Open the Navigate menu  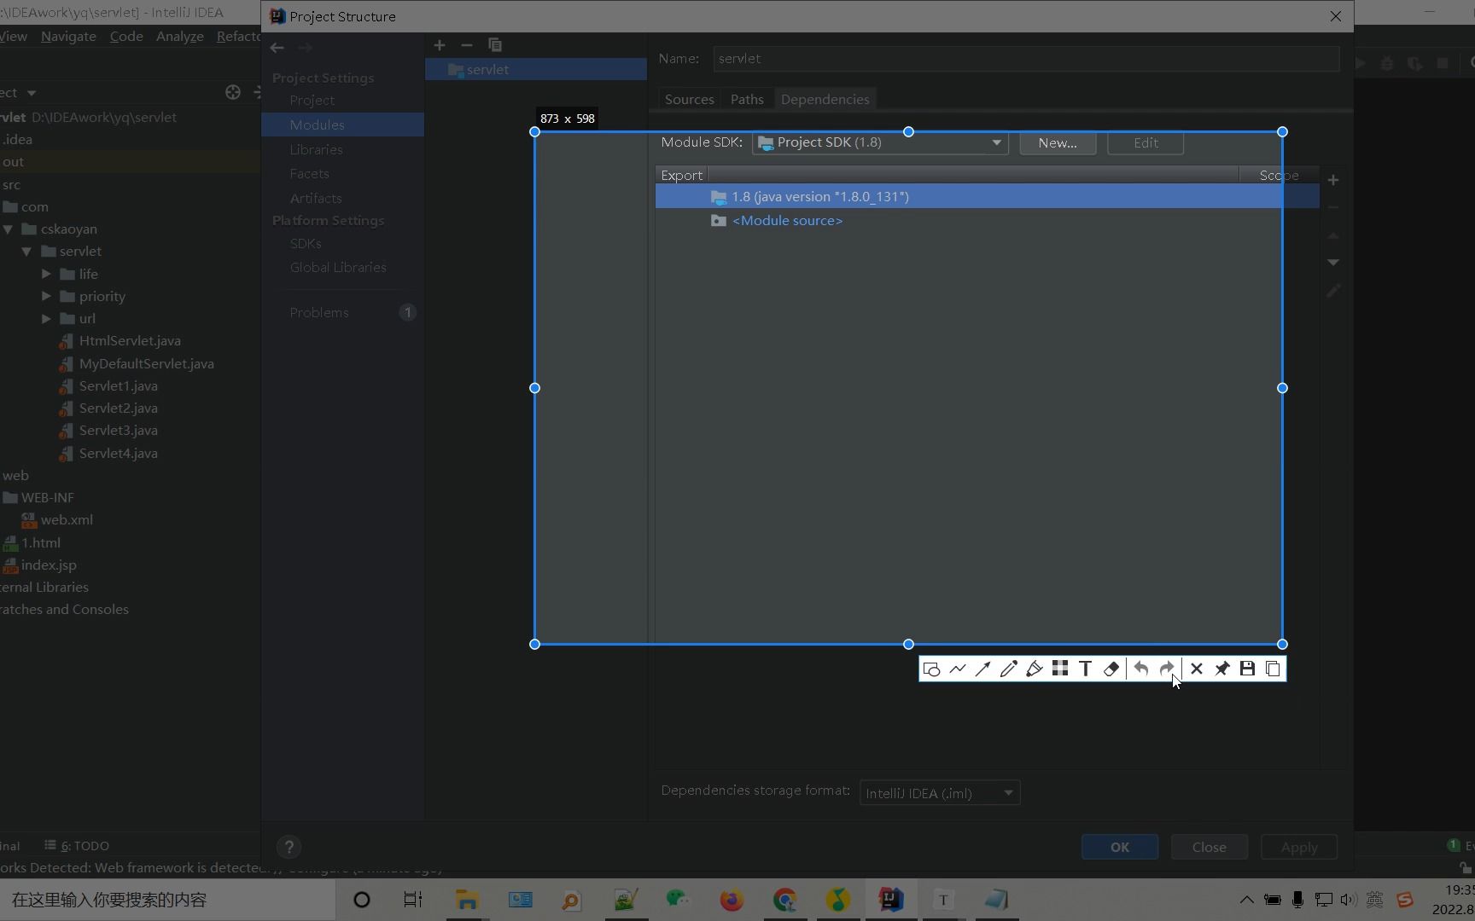coord(68,37)
